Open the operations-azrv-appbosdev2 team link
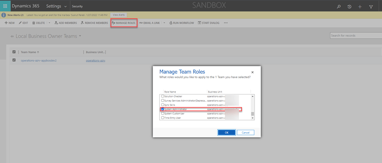382x163 pixels. pyautogui.click(x=39, y=61)
